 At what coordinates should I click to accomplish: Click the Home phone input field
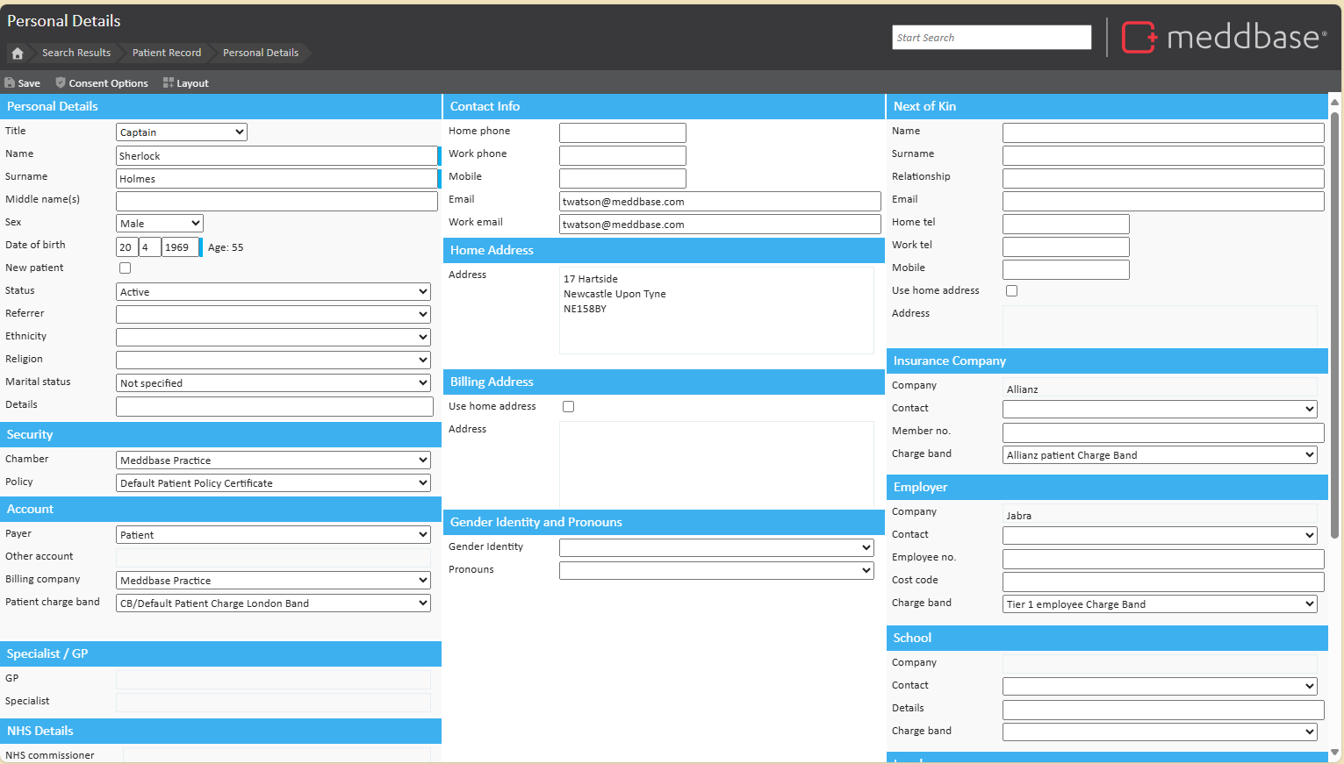click(x=622, y=132)
